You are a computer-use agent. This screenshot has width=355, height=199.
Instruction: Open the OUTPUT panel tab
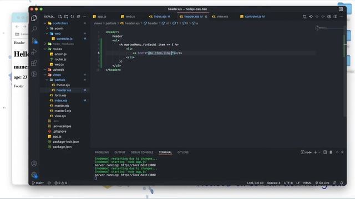tap(120, 153)
